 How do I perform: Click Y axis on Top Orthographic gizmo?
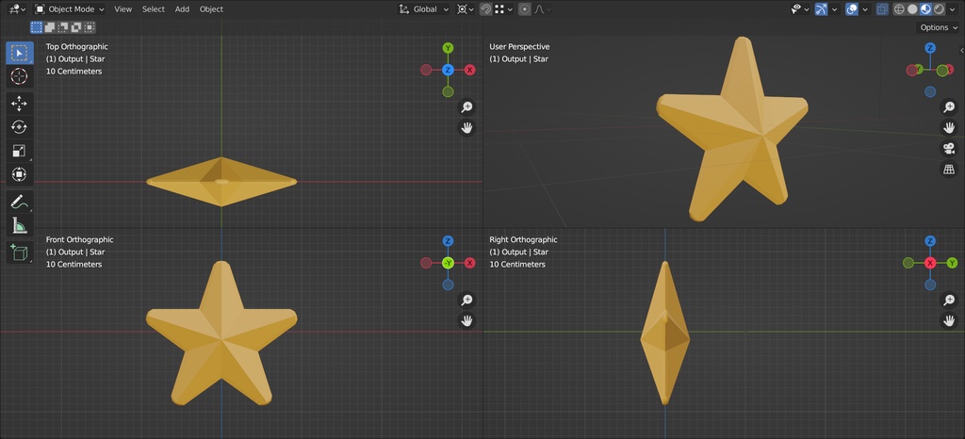pos(448,48)
